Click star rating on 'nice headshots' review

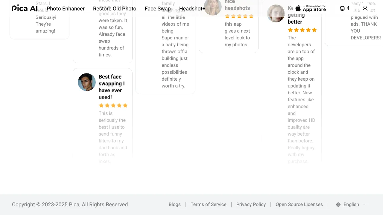pyautogui.click(x=239, y=16)
